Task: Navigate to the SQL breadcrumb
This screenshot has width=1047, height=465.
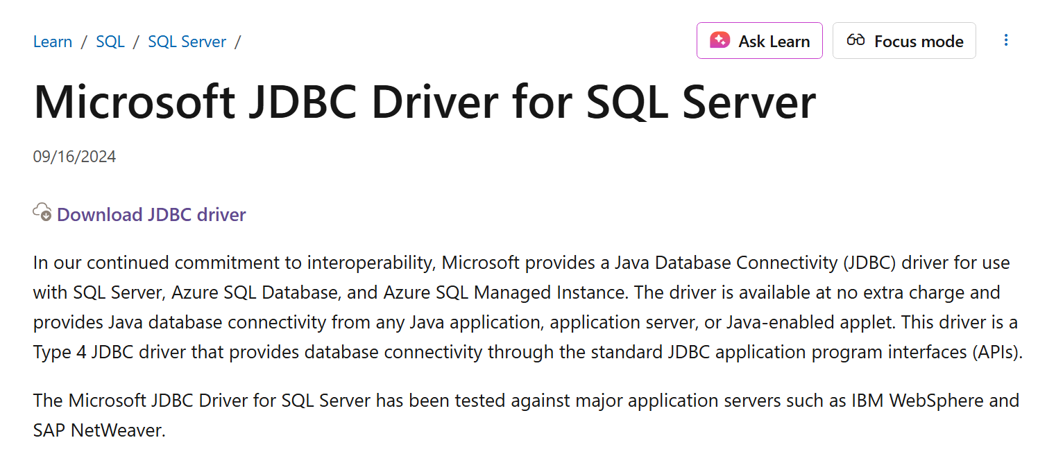Action: coord(110,42)
